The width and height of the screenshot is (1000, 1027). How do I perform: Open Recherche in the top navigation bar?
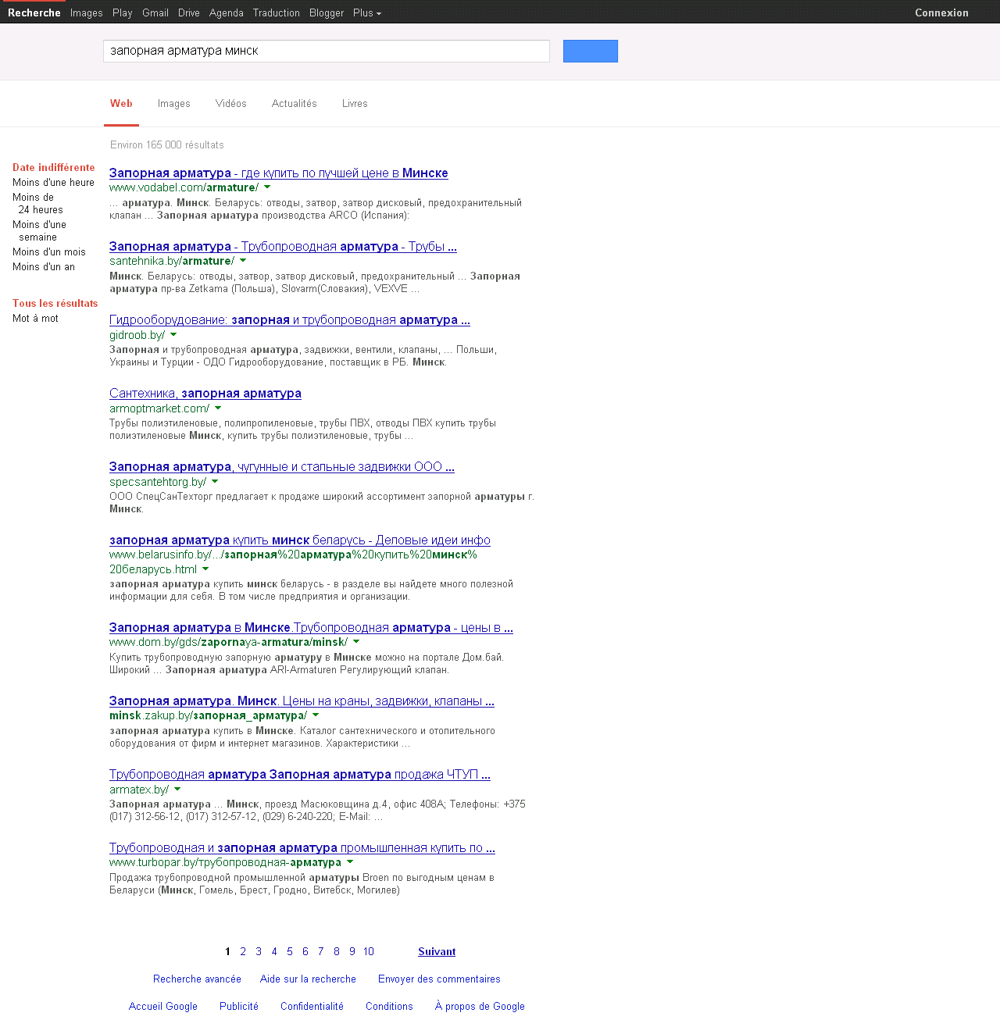pyautogui.click(x=34, y=12)
